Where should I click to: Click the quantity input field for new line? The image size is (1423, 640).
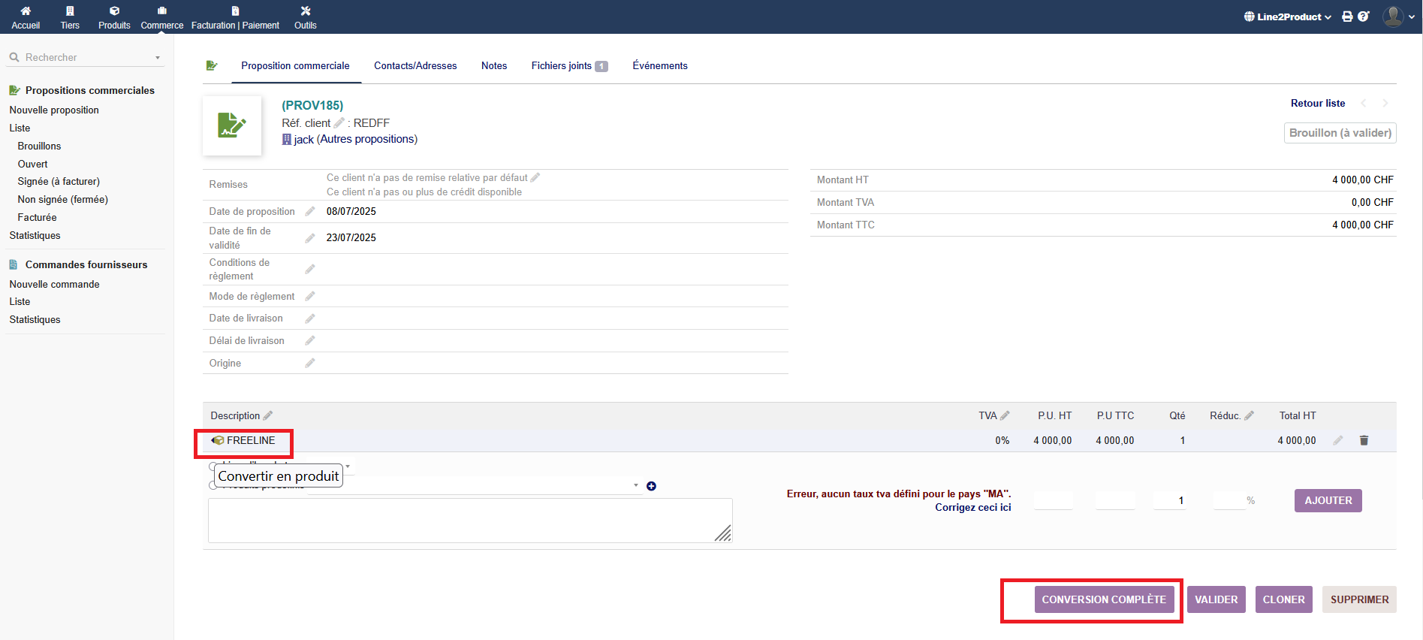click(1170, 500)
